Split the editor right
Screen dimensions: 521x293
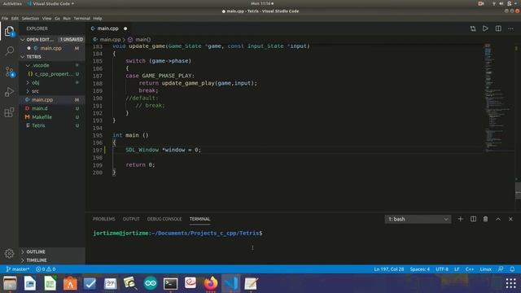click(x=498, y=28)
